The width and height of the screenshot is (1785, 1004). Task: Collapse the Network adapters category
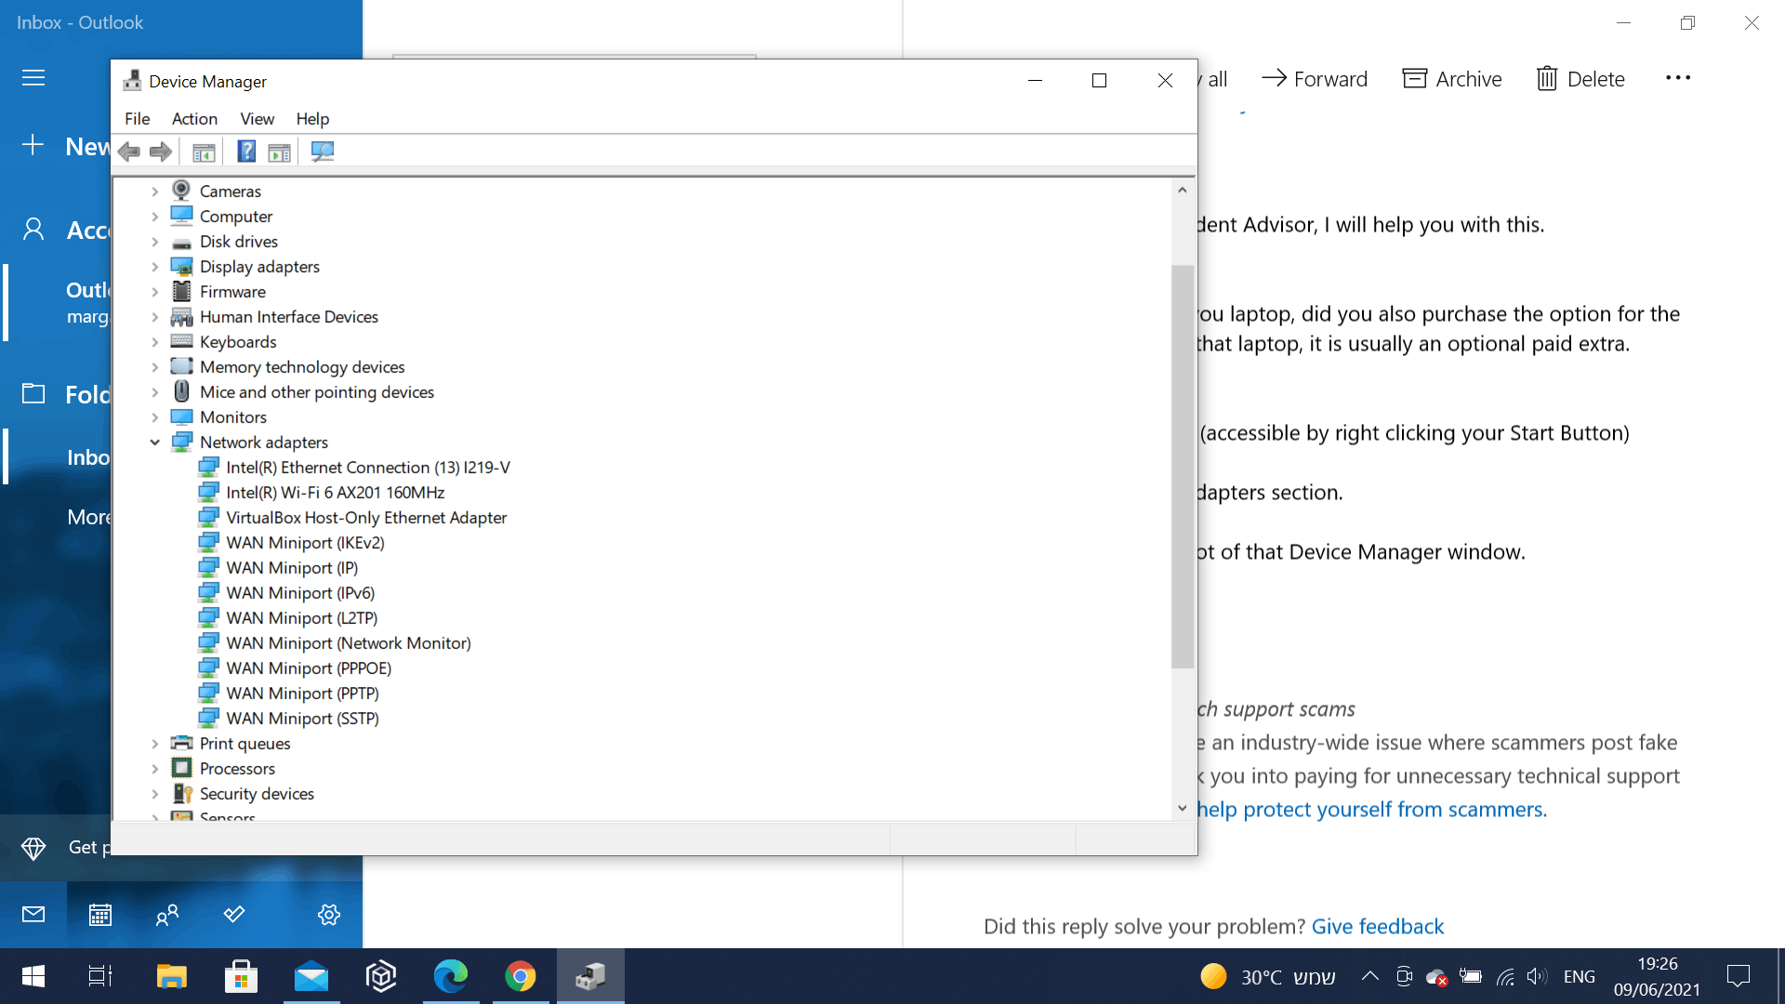pos(155,443)
